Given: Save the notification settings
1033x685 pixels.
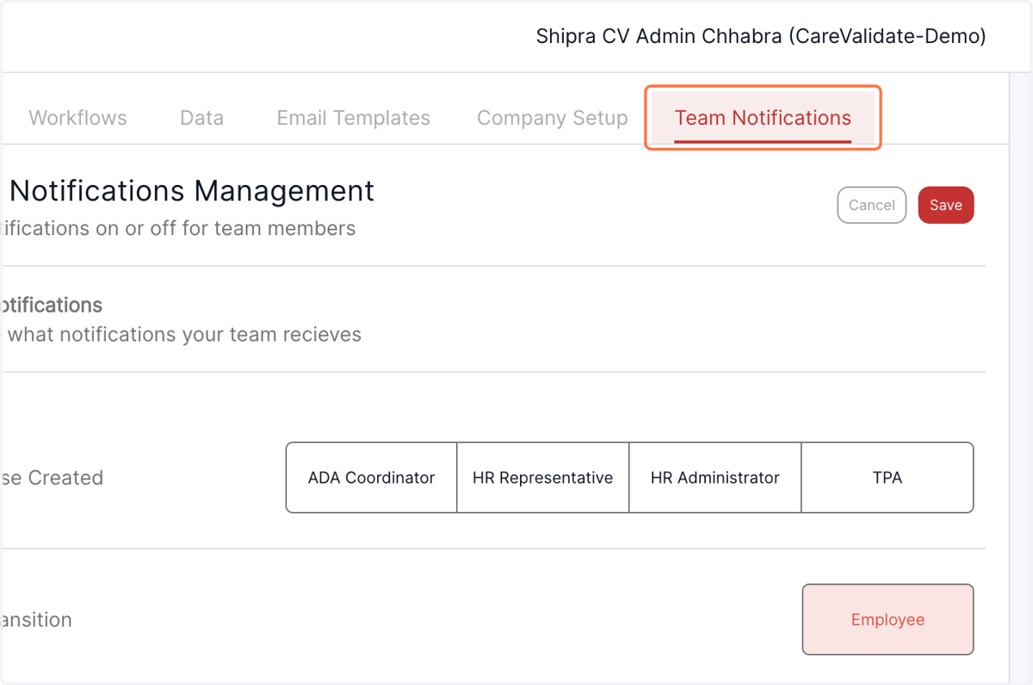Looking at the screenshot, I should (x=946, y=205).
